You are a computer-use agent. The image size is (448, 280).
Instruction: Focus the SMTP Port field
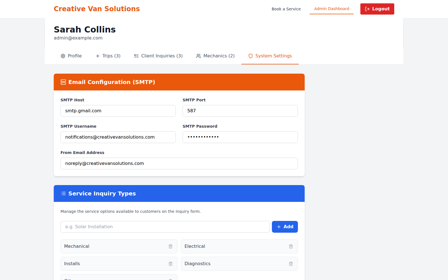240,111
